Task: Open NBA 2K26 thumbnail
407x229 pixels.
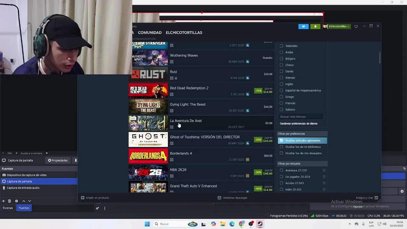Action: pos(148,172)
